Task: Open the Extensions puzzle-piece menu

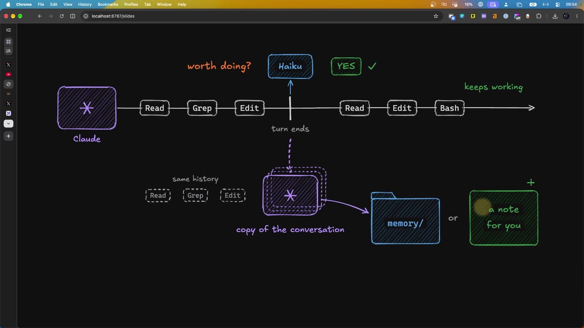Action: (x=539, y=16)
